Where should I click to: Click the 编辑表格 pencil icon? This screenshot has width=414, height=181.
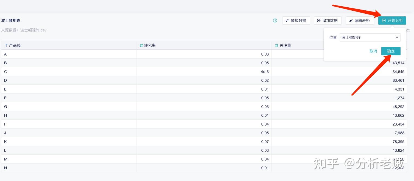[351, 21]
